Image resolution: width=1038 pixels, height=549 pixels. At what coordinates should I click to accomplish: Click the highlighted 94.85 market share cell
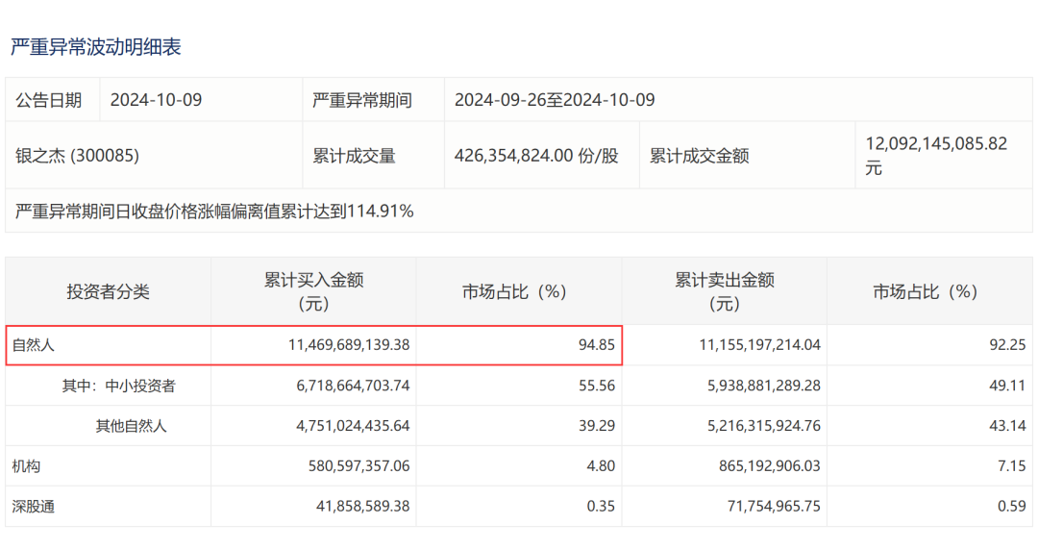click(596, 344)
